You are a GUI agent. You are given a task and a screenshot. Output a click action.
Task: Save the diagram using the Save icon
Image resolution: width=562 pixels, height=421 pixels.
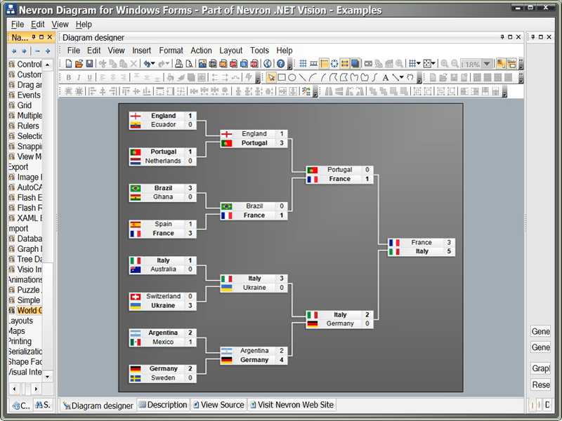point(89,63)
